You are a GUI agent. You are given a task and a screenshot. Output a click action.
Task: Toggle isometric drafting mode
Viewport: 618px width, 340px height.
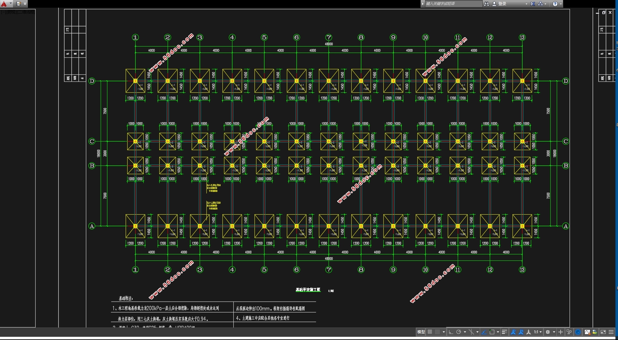coord(471,332)
